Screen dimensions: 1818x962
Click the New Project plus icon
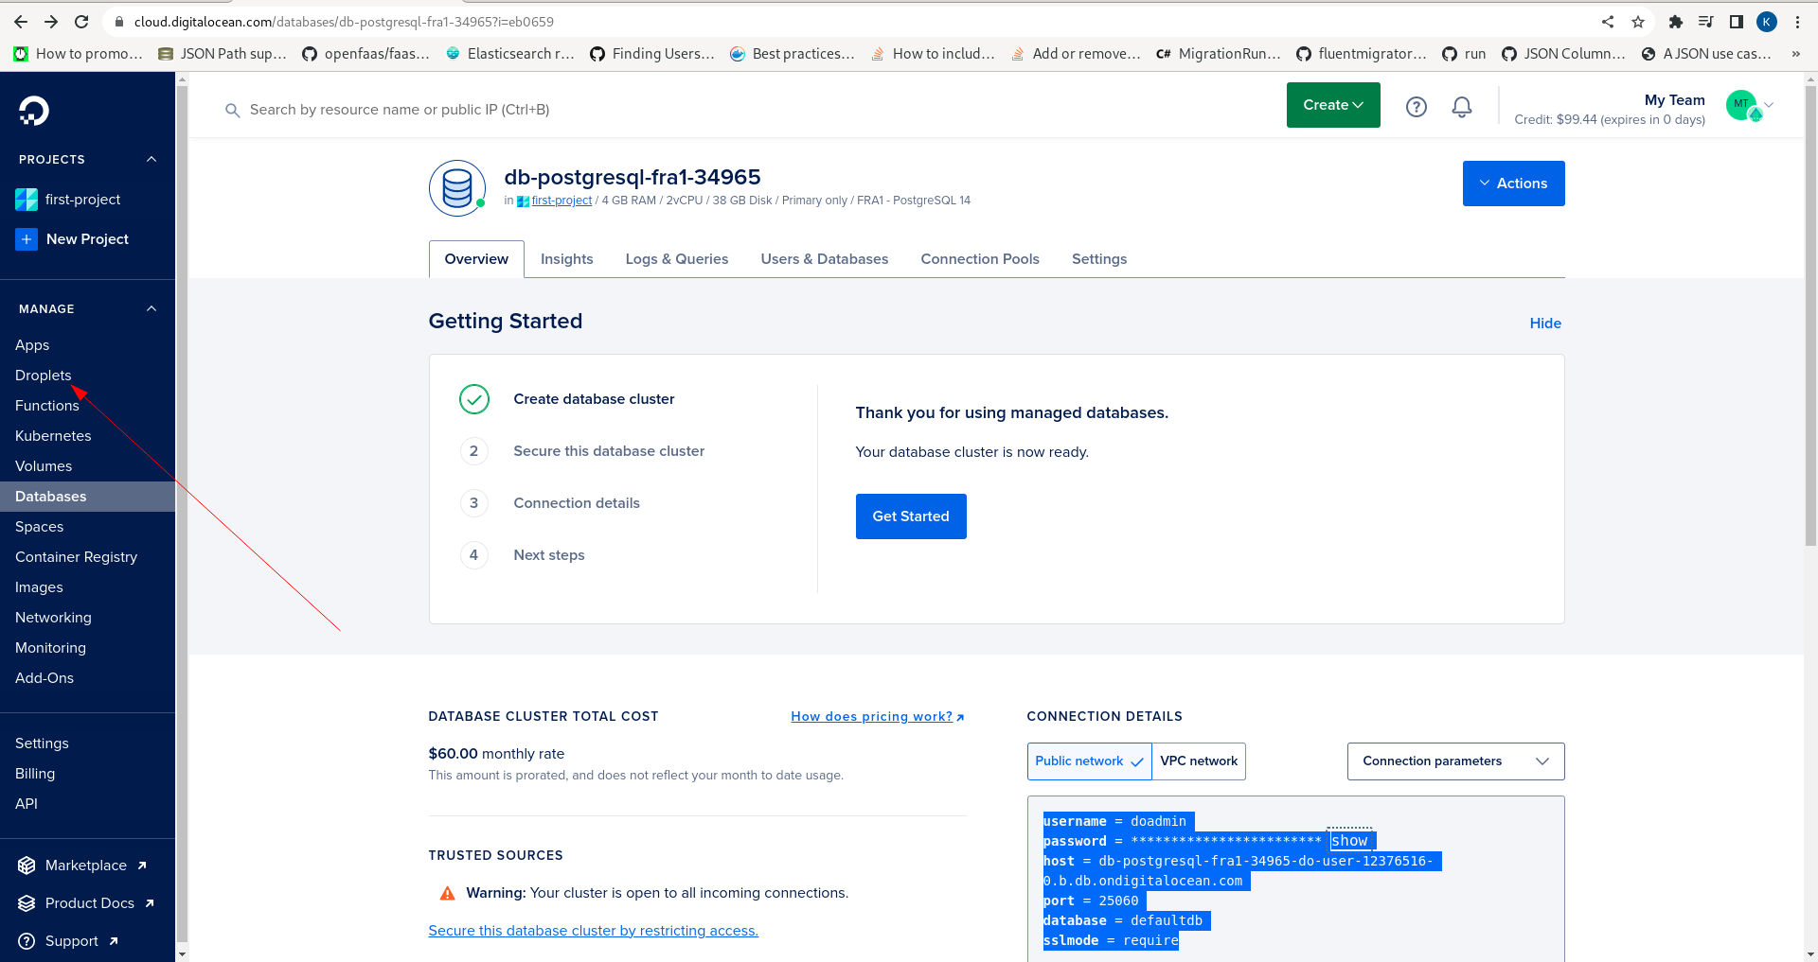[27, 239]
